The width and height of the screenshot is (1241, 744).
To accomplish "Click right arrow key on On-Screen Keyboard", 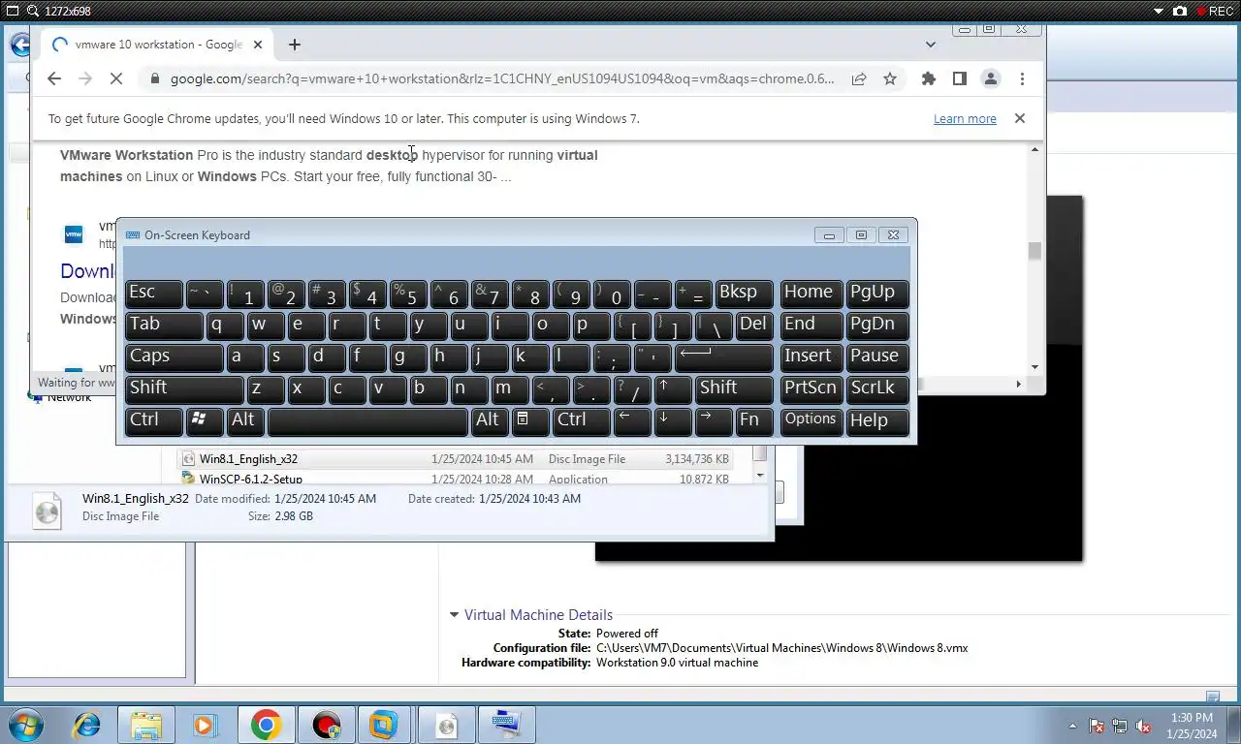I will tap(714, 421).
